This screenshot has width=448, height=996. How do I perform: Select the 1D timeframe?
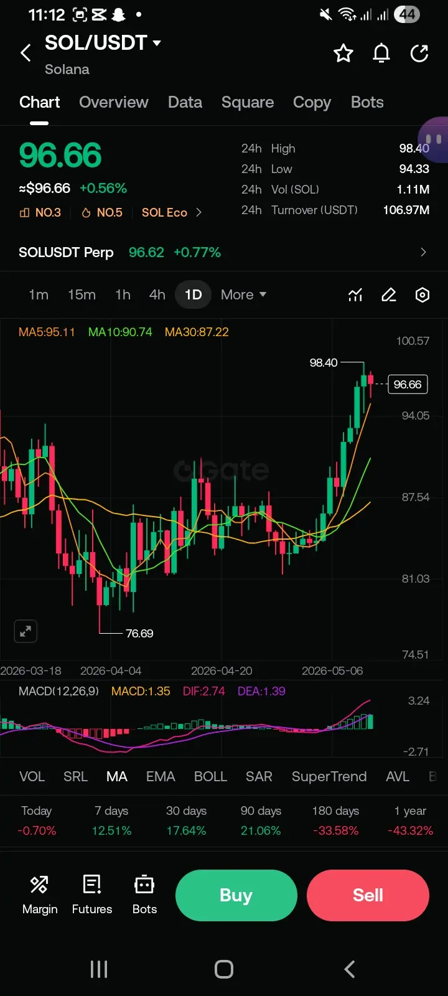tap(194, 294)
